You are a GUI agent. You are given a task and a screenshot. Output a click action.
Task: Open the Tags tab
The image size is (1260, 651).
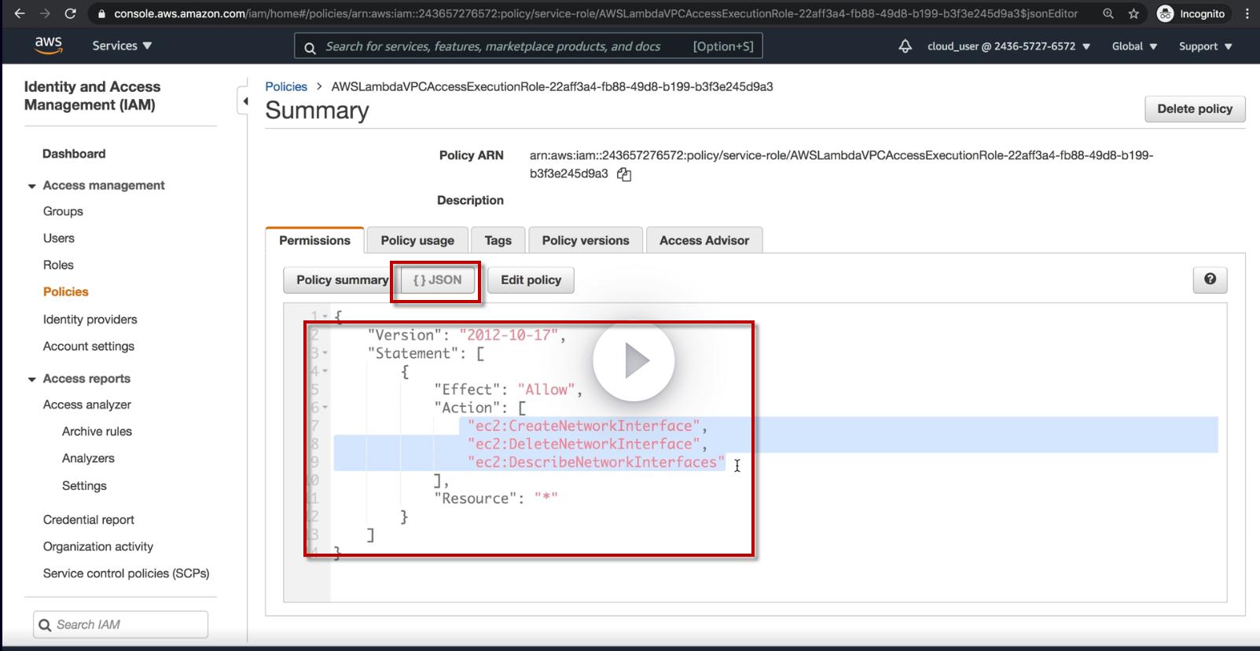pos(498,240)
